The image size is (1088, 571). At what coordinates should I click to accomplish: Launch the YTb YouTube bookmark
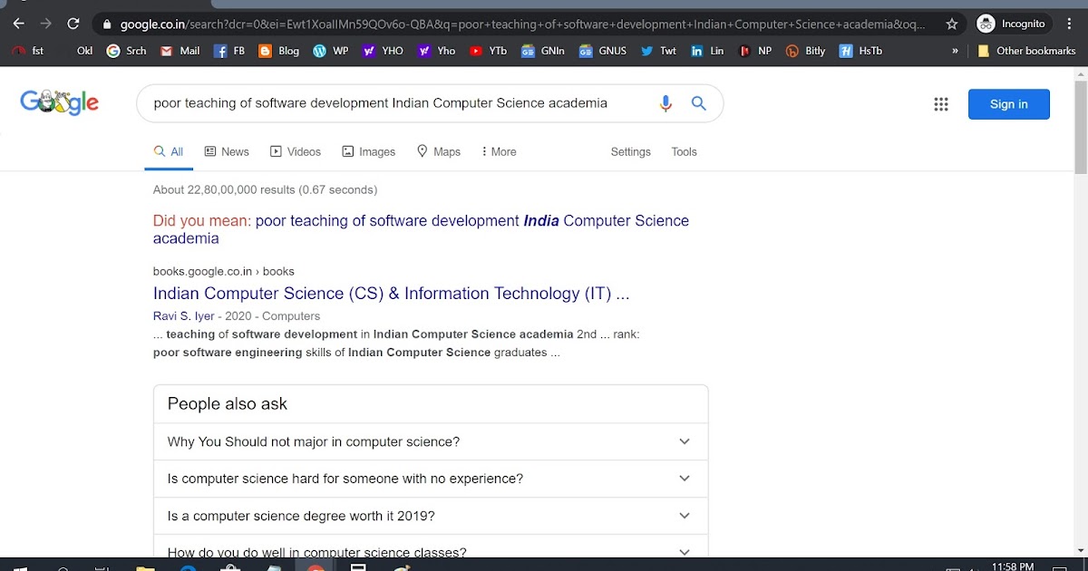tap(476, 51)
